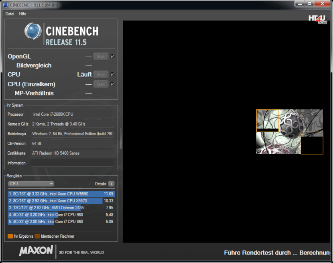This screenshot has width=333, height=263.
Task: Click the 7.95 score value
Action: tap(110, 208)
